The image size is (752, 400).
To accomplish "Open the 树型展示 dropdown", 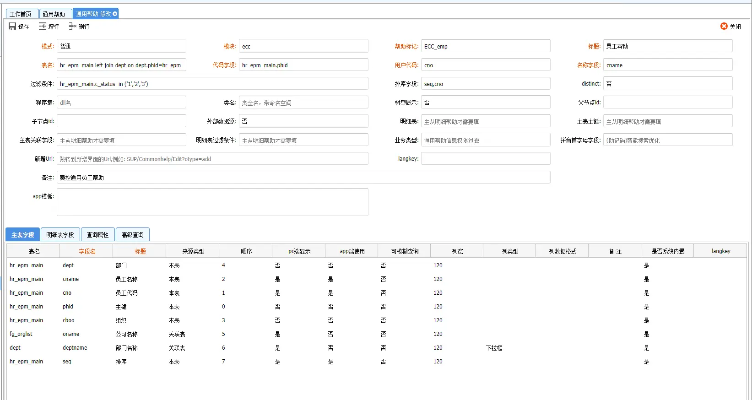I will point(486,102).
